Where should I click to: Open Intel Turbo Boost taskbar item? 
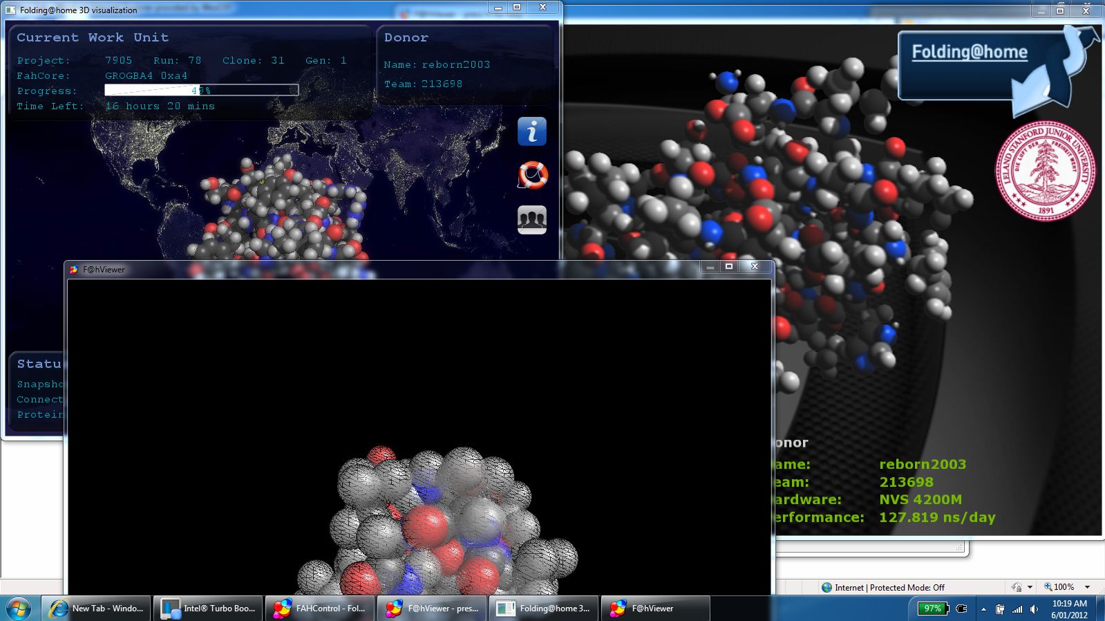[208, 609]
